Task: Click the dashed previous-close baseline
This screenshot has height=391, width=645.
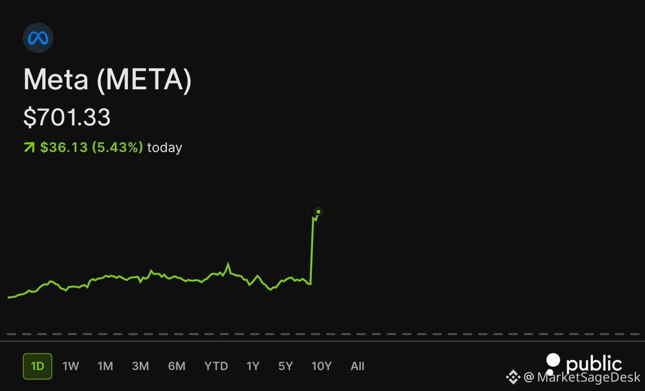Action: click(322, 334)
